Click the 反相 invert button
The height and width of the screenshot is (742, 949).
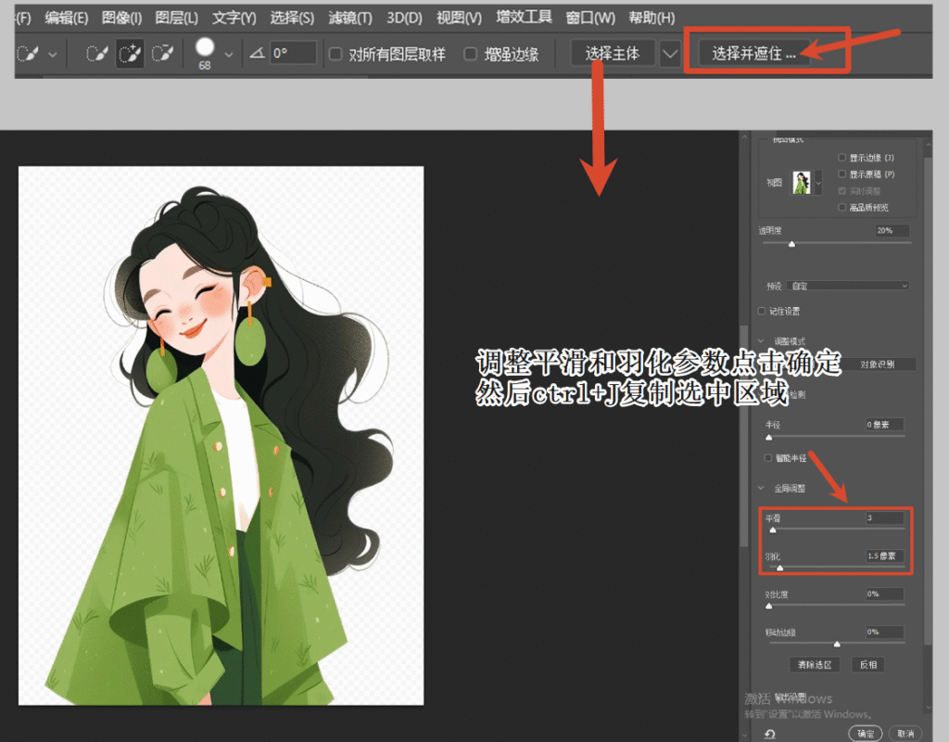point(867,664)
